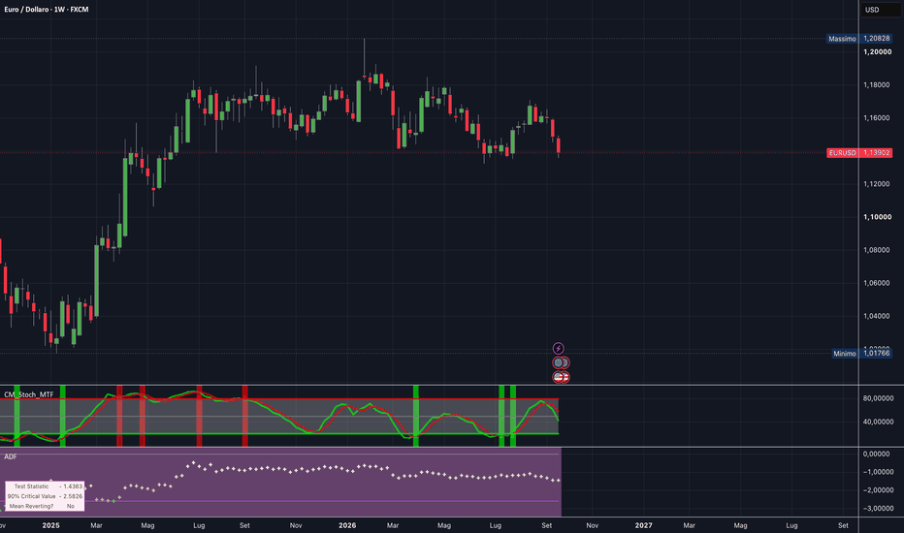Click the −3,00000 ADF scale value
This screenshot has width=904, height=533.
coord(878,508)
